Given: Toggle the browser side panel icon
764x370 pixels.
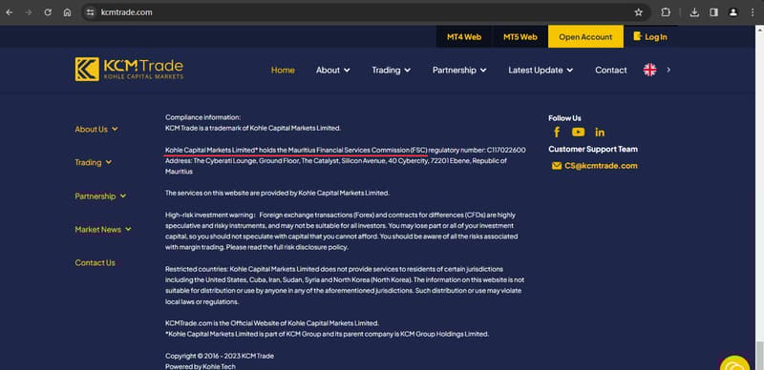Looking at the screenshot, I should (x=713, y=12).
